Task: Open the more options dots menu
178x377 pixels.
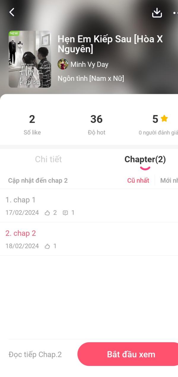Action: (x=175, y=13)
